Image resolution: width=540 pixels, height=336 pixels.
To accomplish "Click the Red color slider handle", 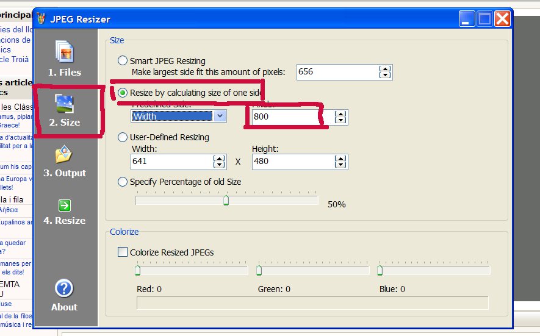I will (138, 270).
